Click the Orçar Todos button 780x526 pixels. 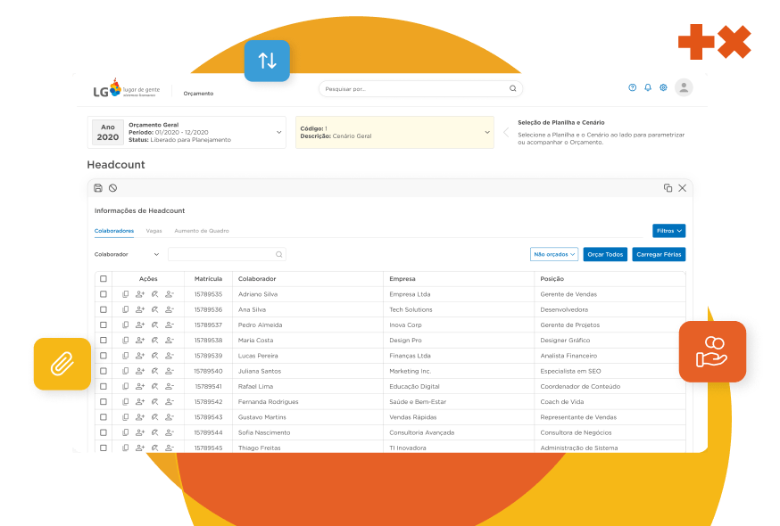605,254
